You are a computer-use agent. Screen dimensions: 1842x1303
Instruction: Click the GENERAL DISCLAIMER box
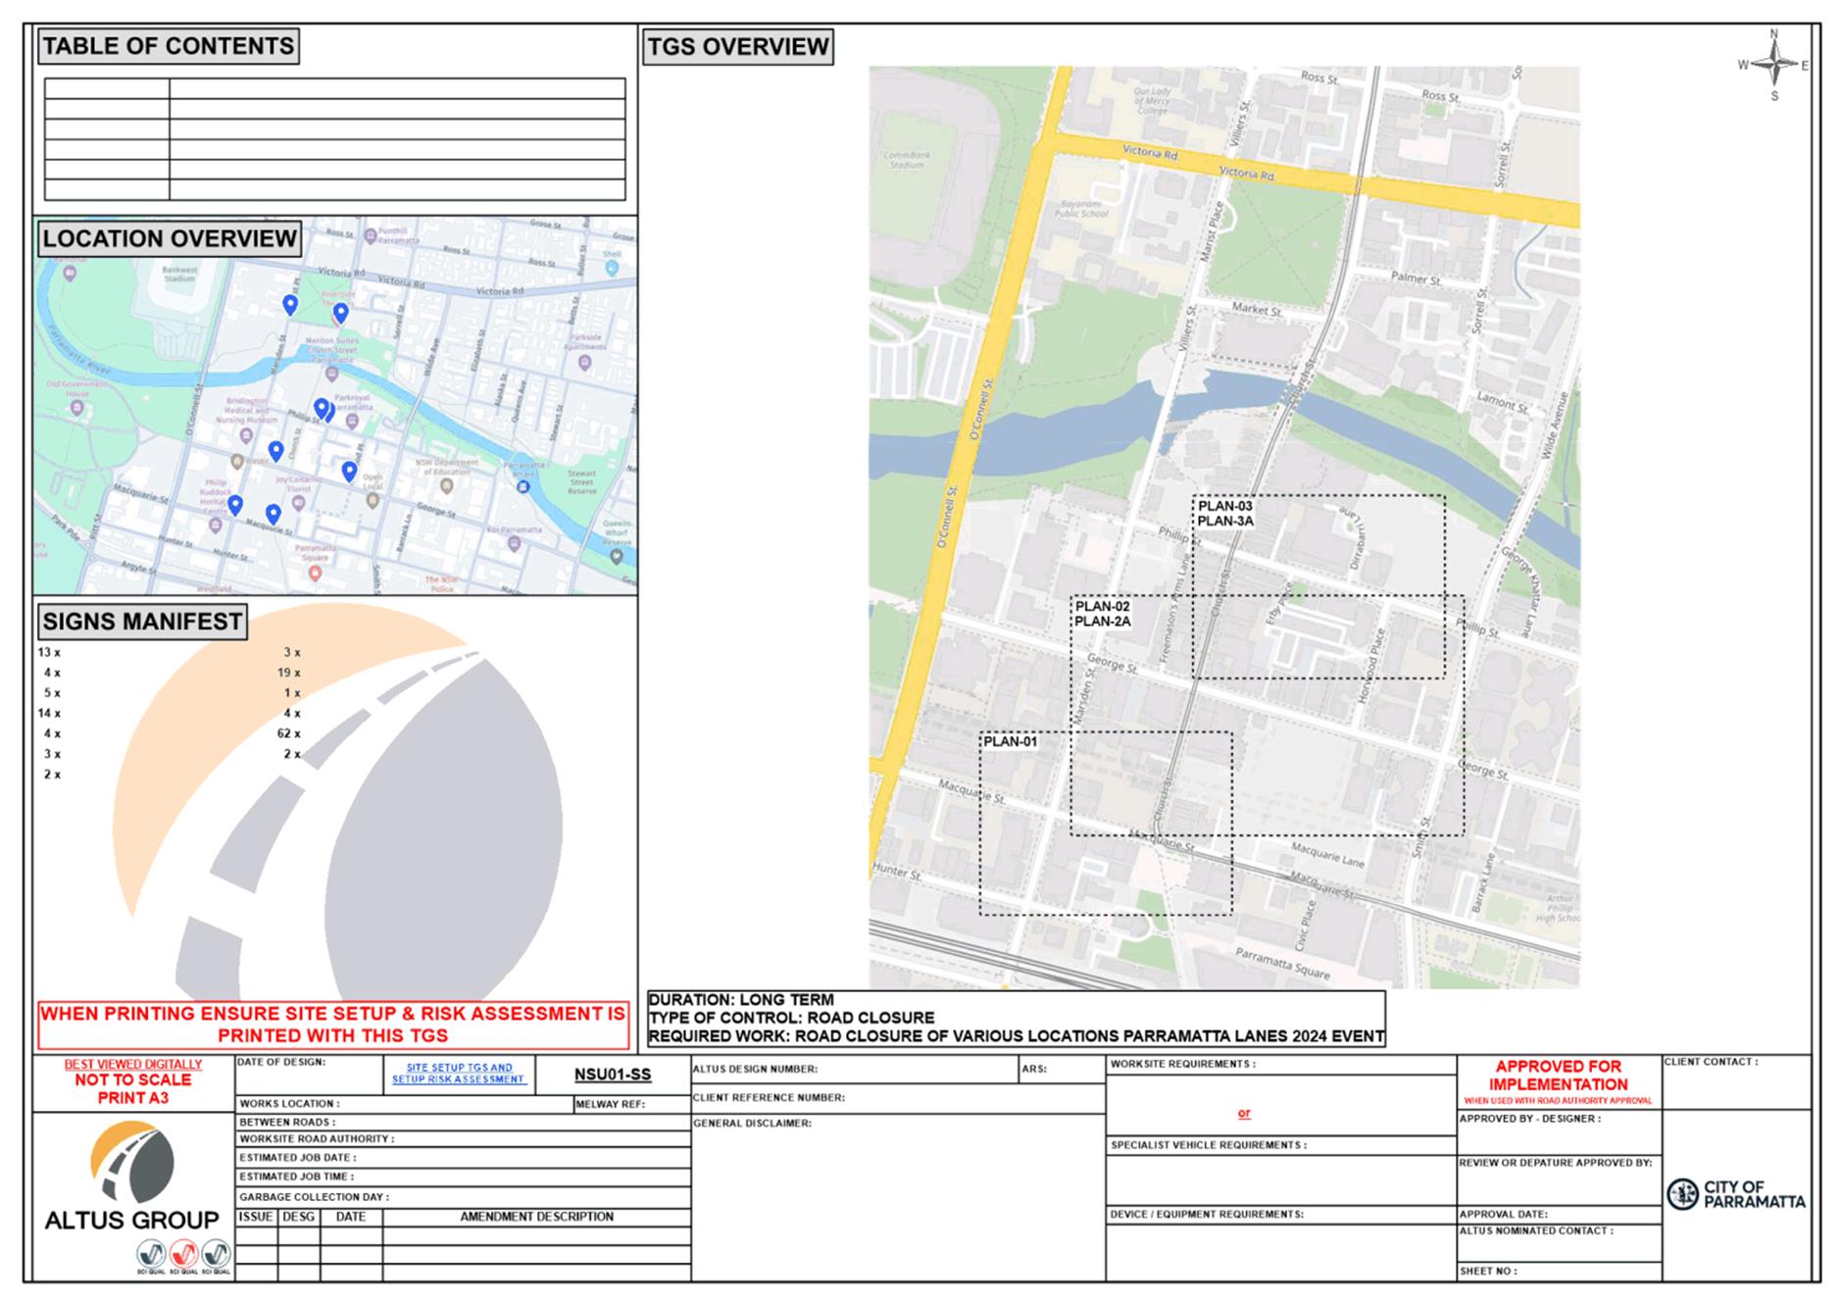[x=898, y=1197]
